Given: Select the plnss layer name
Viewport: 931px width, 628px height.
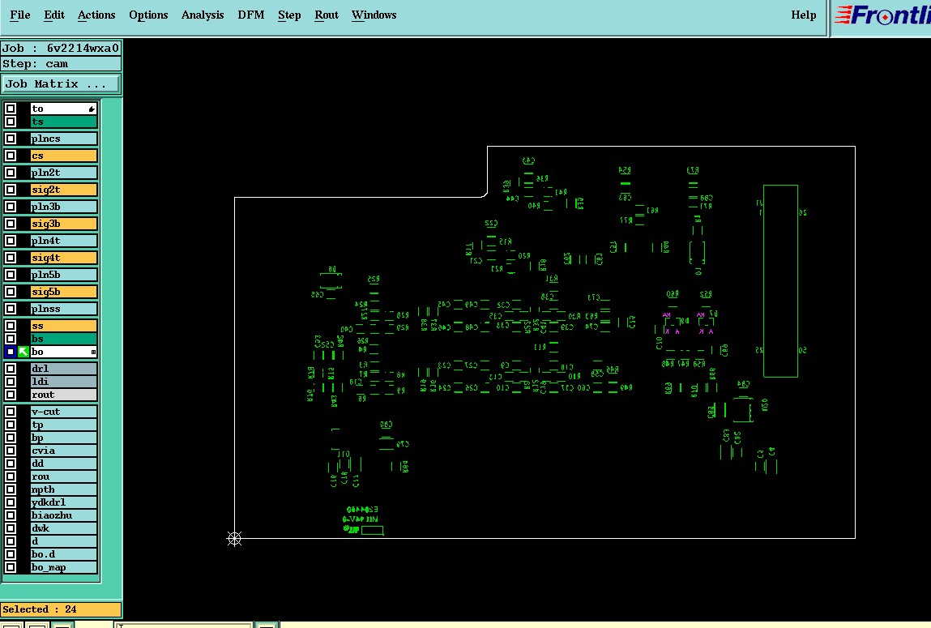Looking at the screenshot, I should point(63,309).
